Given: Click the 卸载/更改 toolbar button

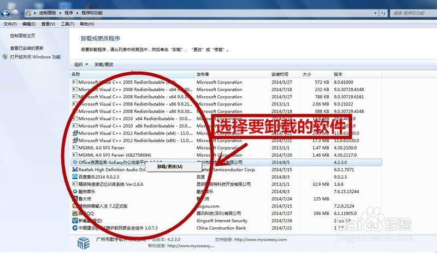Looking at the screenshot, I should click(x=104, y=64).
